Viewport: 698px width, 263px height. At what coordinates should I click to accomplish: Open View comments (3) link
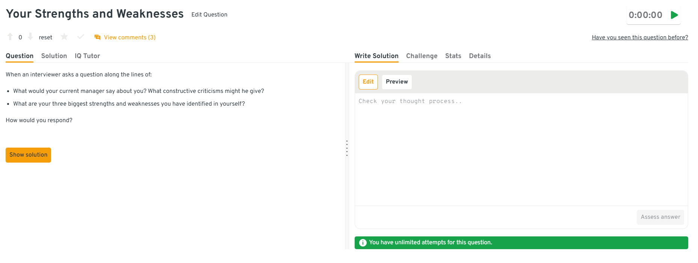(x=130, y=37)
